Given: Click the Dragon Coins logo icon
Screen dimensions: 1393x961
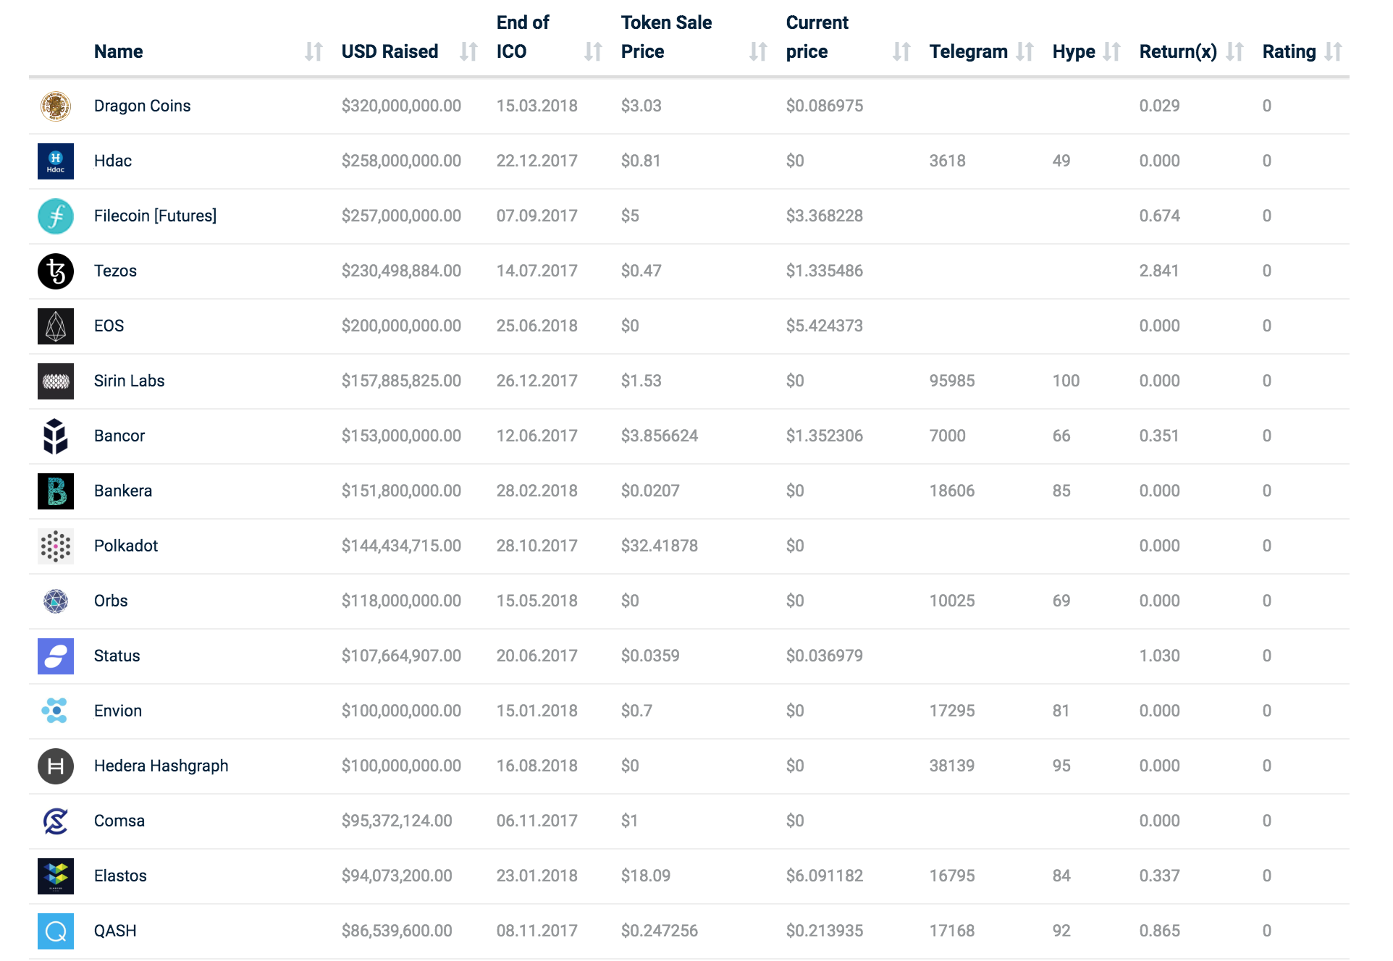Looking at the screenshot, I should [56, 106].
